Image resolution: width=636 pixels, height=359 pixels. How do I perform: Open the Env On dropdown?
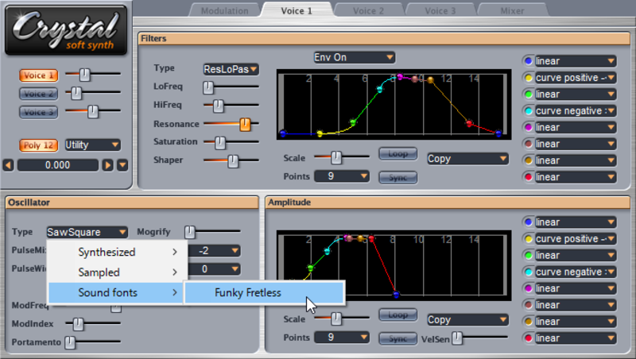[354, 57]
